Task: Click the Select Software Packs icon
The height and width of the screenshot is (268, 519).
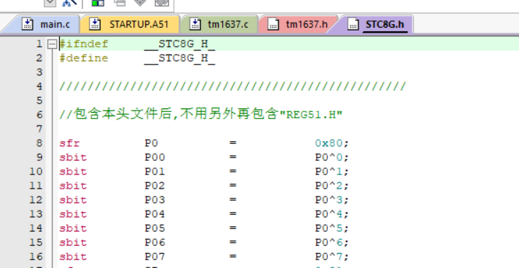Action: 162,3
